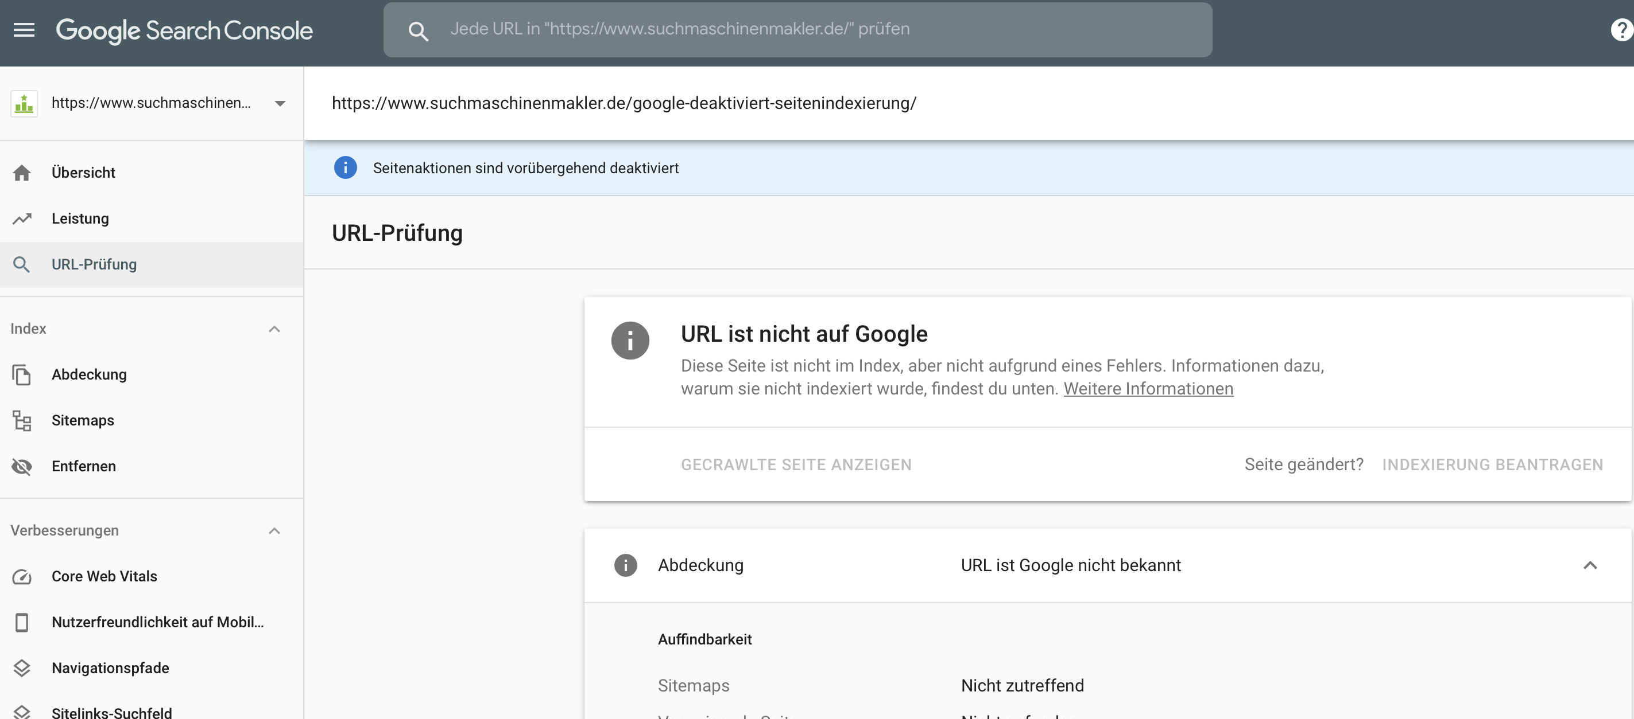Click the Google Search Console logo
The image size is (1634, 719).
point(185,30)
